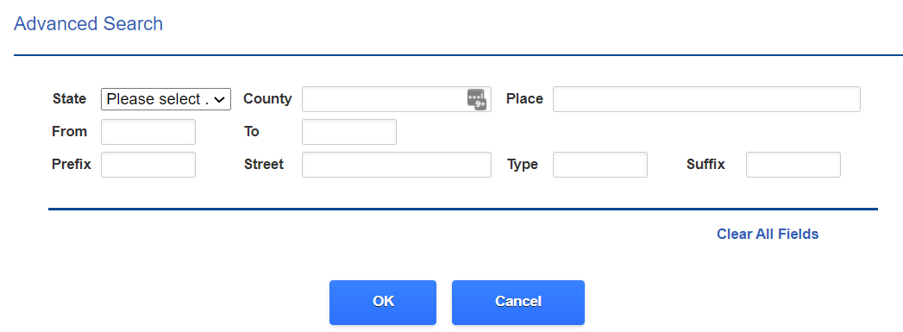Click the Suffix field label
The image size is (903, 332).
(705, 164)
